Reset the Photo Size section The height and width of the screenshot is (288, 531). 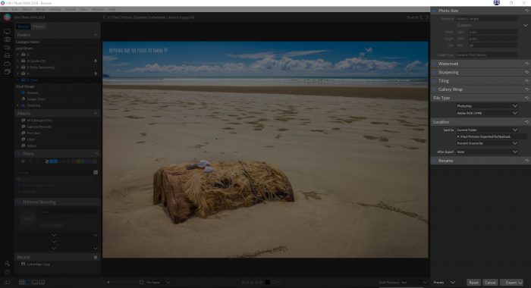(526, 11)
